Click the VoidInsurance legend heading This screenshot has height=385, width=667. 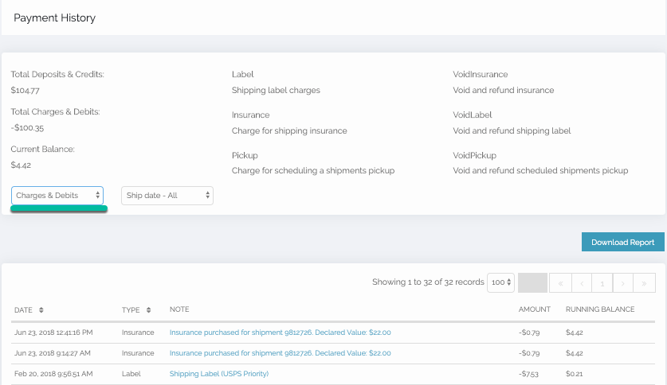pos(481,74)
